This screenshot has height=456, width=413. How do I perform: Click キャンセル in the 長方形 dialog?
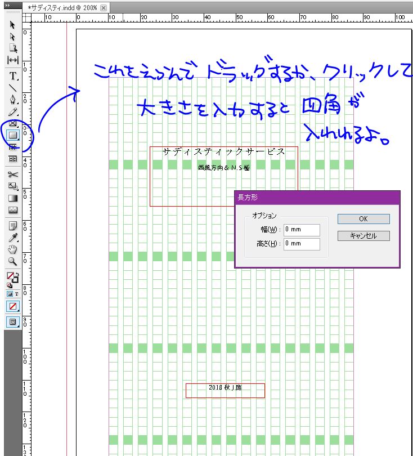(x=363, y=236)
